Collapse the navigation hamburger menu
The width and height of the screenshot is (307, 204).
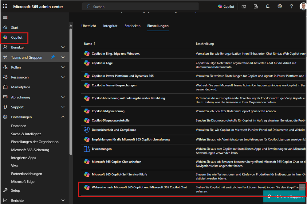[5, 17]
